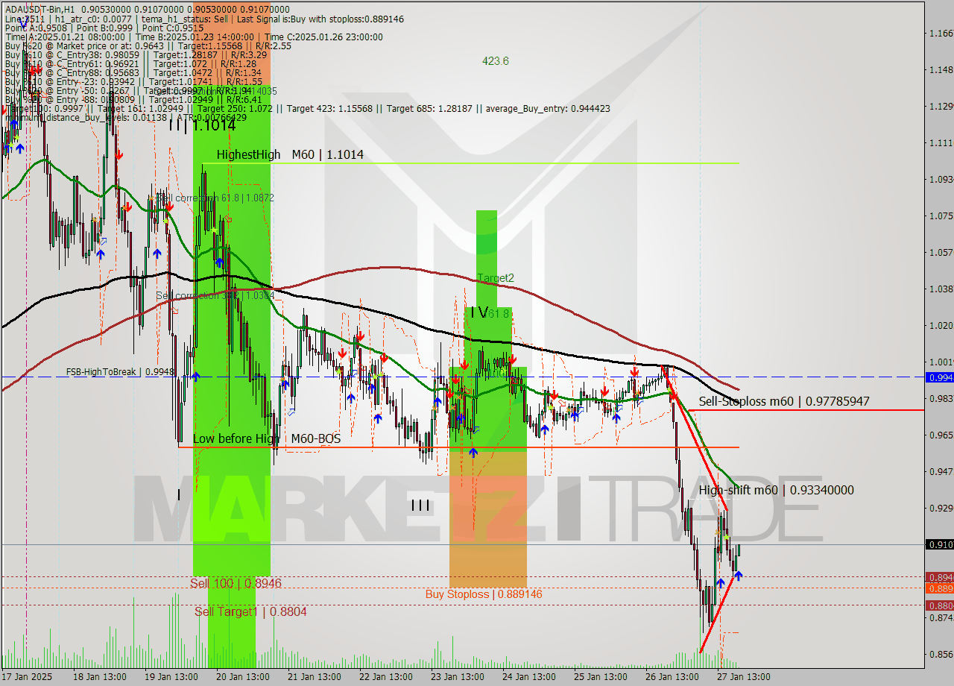
Task: Click the 'Sell Target1 | 0.8804' label
Action: click(x=250, y=611)
